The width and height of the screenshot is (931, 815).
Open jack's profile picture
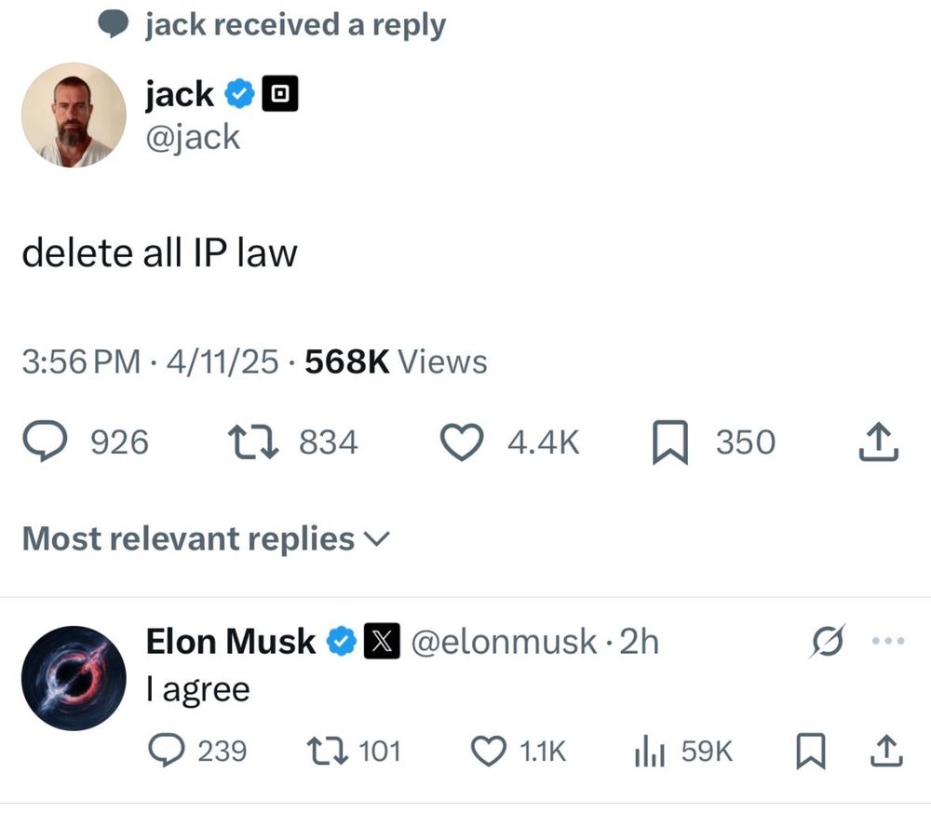(x=74, y=115)
